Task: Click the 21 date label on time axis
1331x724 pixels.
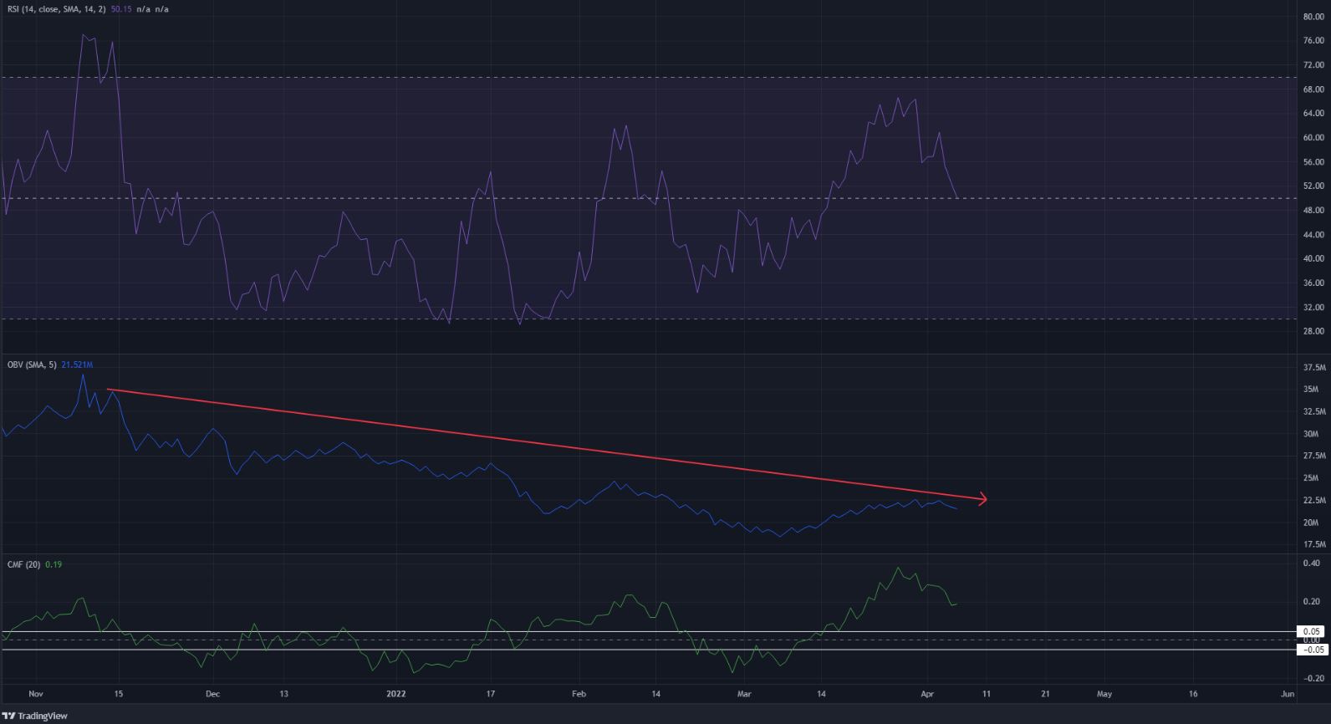Action: 1045,694
